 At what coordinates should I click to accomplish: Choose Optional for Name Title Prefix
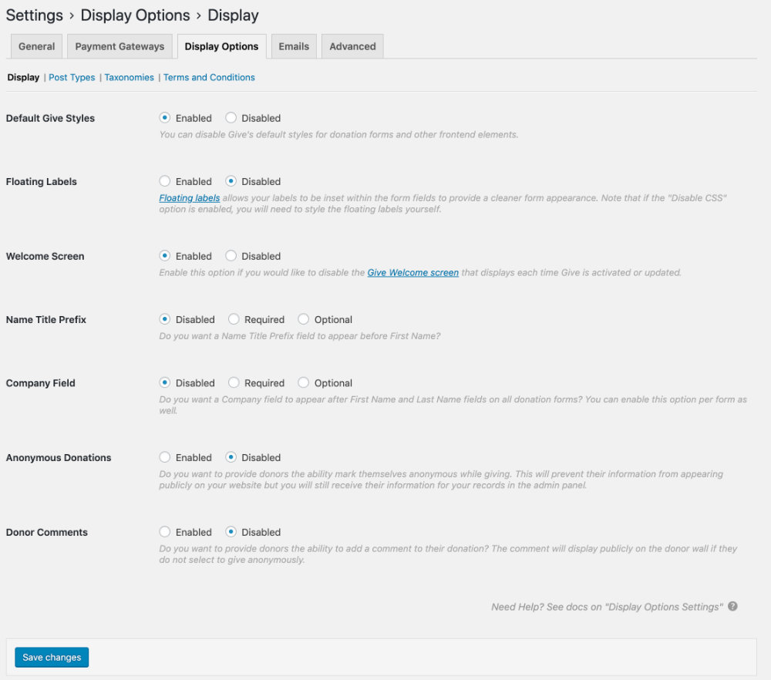(x=303, y=319)
